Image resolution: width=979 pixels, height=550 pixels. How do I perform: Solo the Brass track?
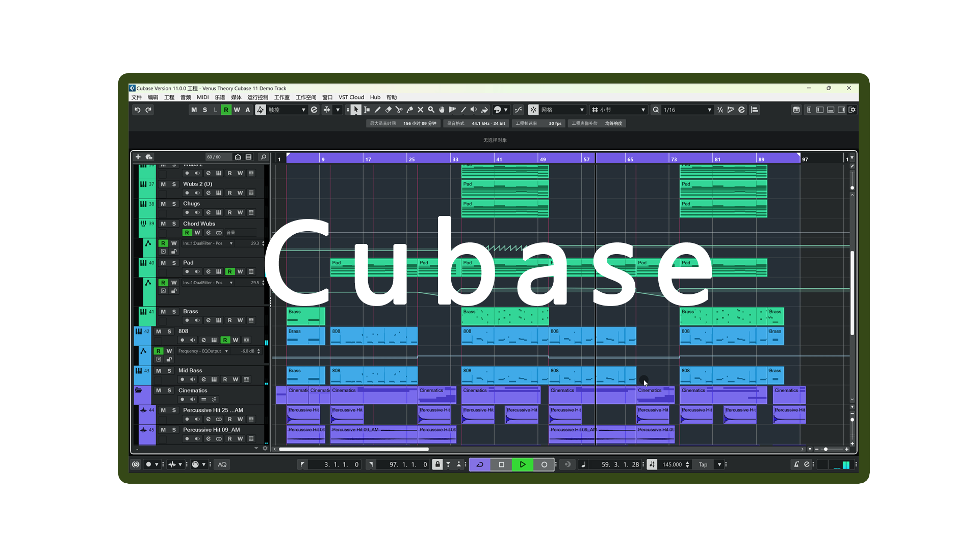174,312
